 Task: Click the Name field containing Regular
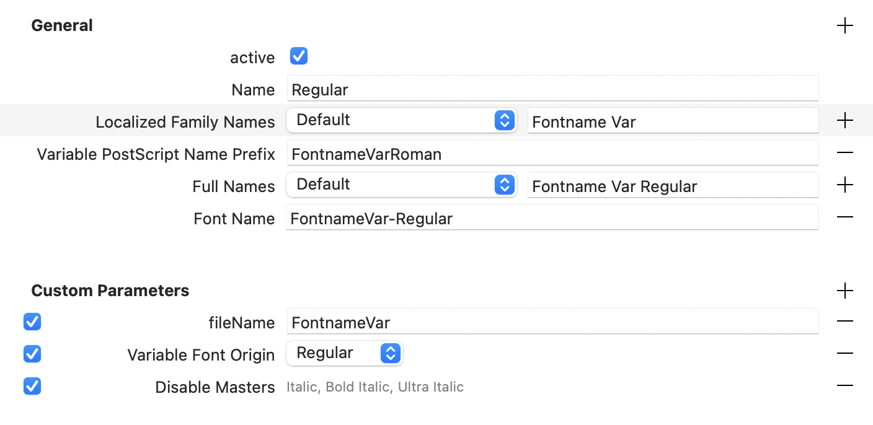552,89
